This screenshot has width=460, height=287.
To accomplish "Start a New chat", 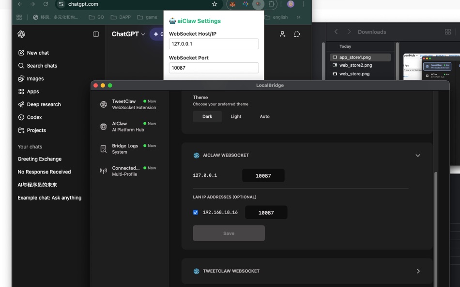I will click(33, 53).
